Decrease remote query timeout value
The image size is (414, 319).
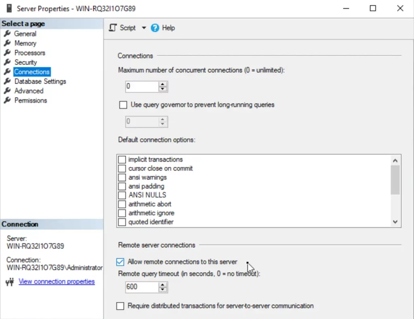click(x=163, y=289)
